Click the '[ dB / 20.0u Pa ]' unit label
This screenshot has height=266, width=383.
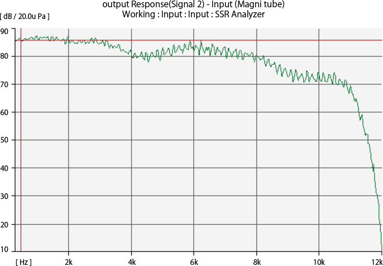point(25,17)
